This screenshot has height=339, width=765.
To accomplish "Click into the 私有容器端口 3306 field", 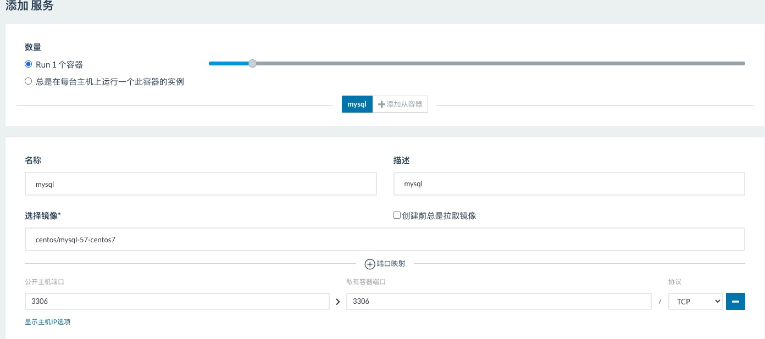I will pyautogui.click(x=498, y=302).
